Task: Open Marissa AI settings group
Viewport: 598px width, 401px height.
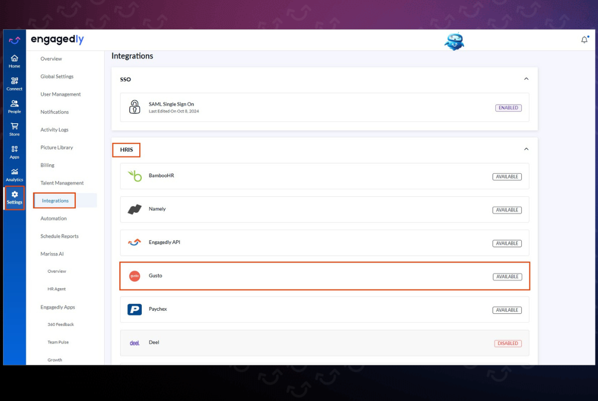Action: 52,254
